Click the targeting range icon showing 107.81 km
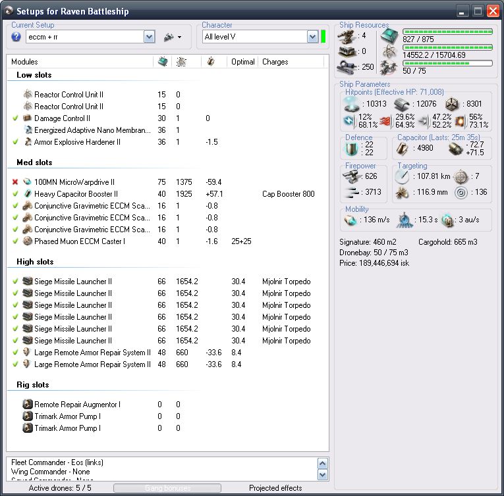This screenshot has width=504, height=496. click(x=402, y=176)
